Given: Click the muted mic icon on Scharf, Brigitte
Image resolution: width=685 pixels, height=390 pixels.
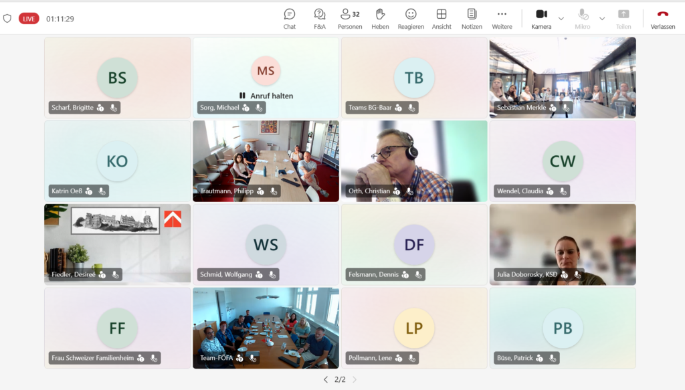Looking at the screenshot, I should point(114,108).
